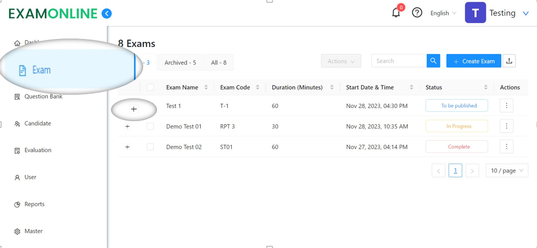Sort by Exam Name column arrows
Viewport: 537px width, 248px height.
(206, 87)
